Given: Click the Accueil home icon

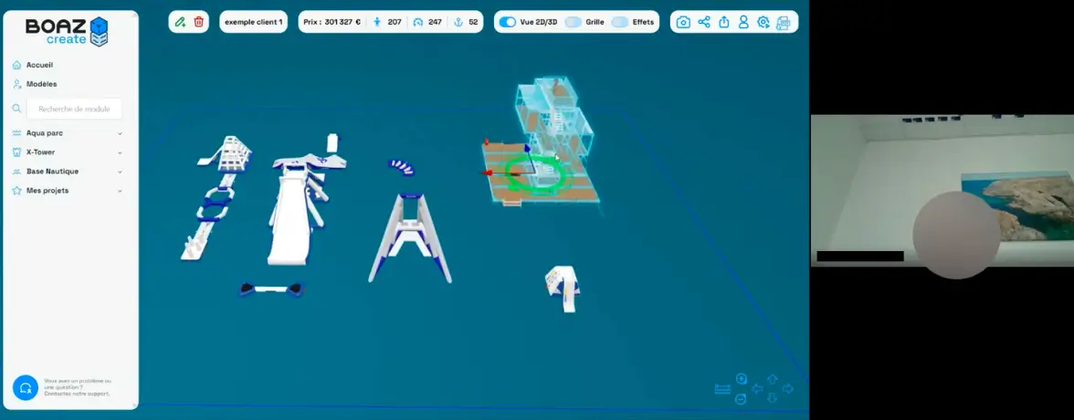Looking at the screenshot, I should click(x=16, y=65).
